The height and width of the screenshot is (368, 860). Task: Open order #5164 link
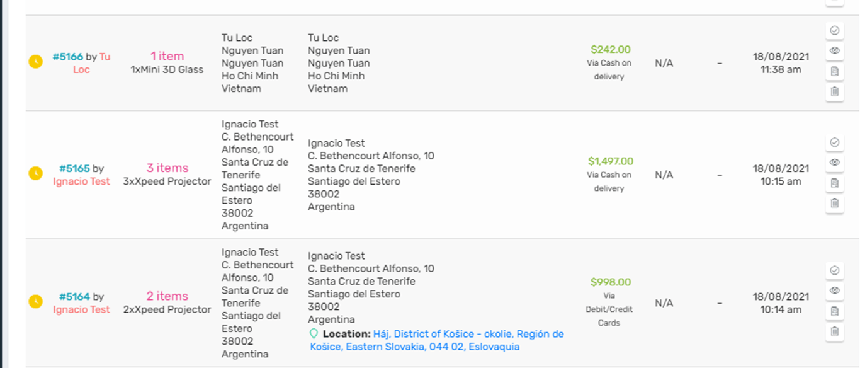coord(74,296)
